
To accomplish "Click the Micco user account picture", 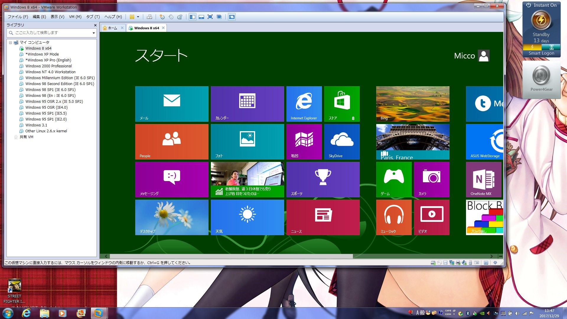I will coord(484,56).
